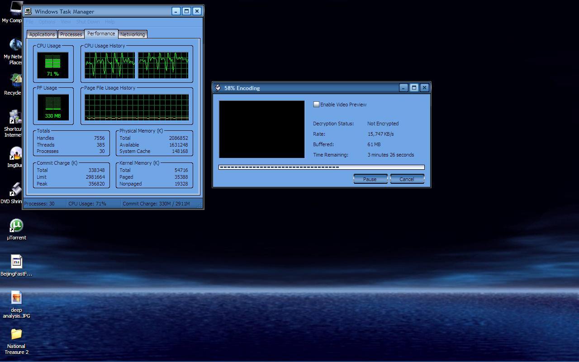Click Kernel Memory Paged 35388
The width and height of the screenshot is (579, 362).
point(181,177)
